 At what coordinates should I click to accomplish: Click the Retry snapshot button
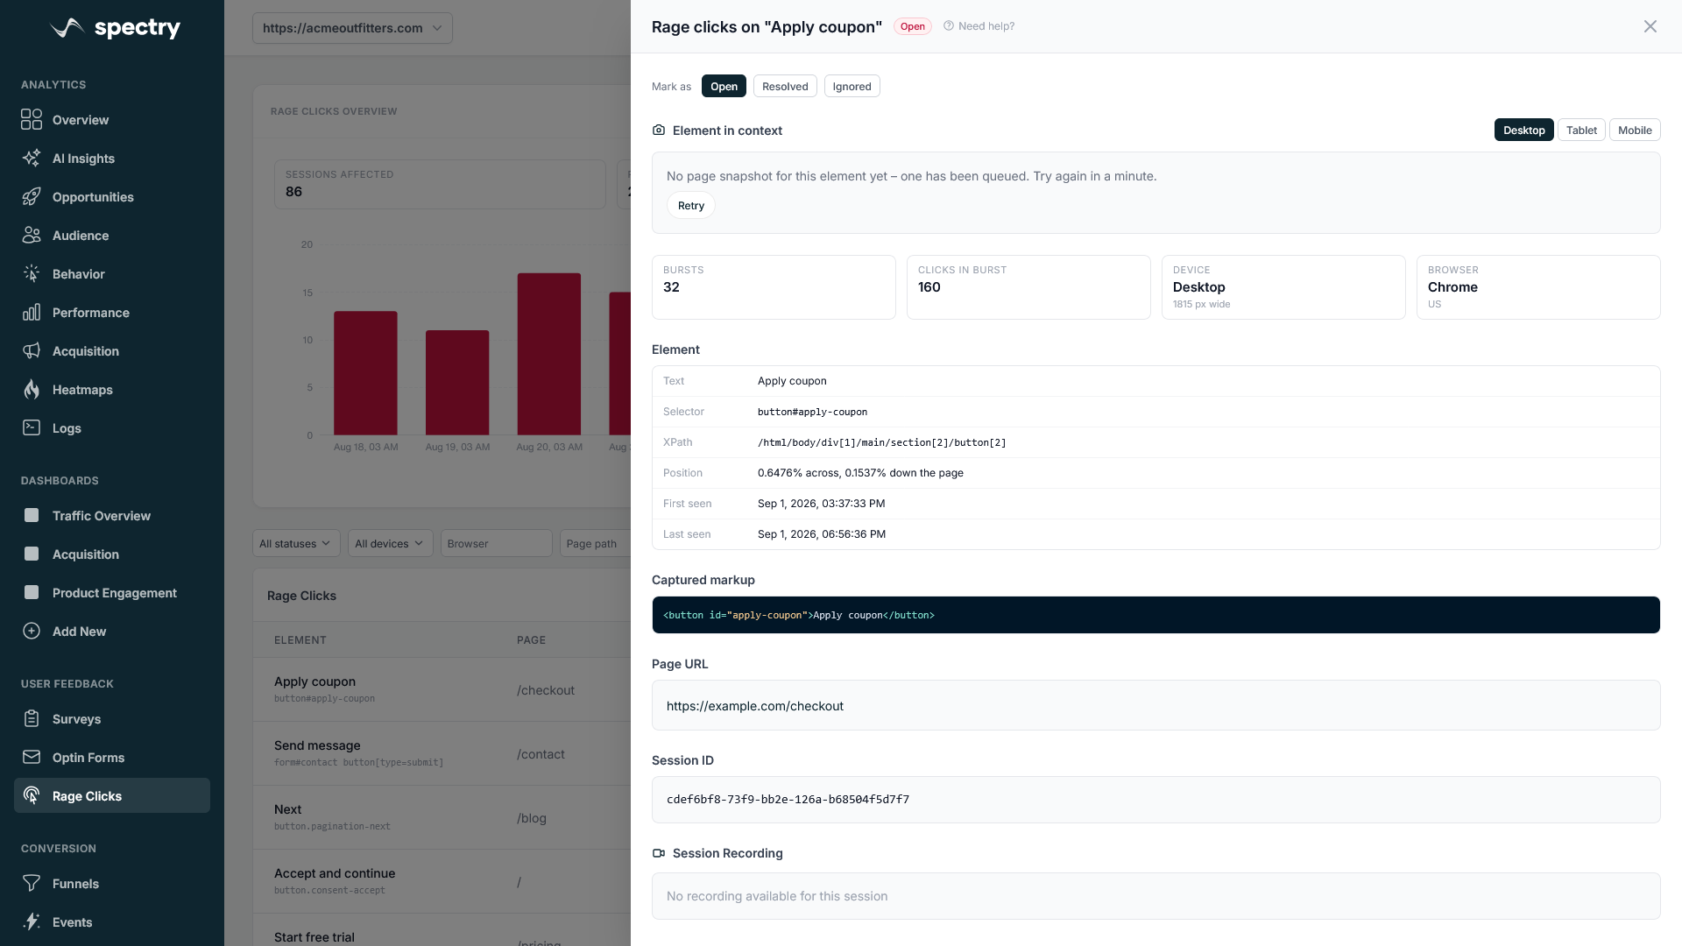point(691,206)
